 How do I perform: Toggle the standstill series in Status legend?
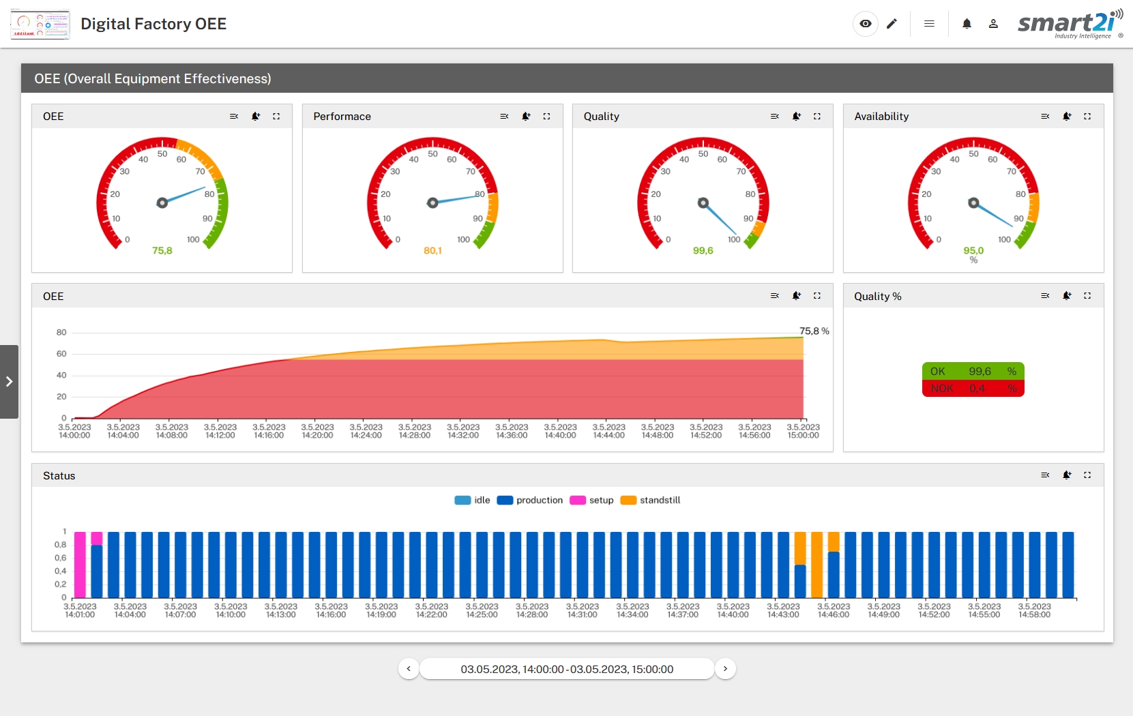click(651, 501)
